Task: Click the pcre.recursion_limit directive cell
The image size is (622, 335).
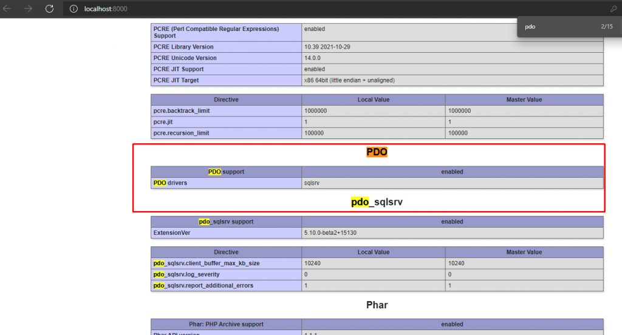Action: tap(180, 133)
